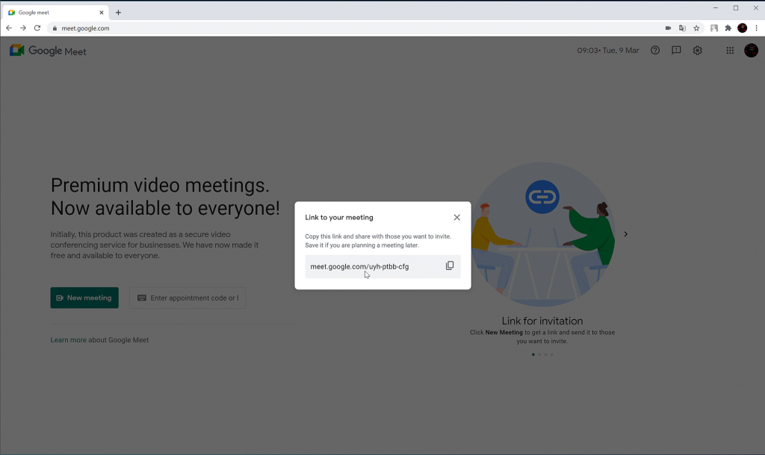Click the Premium video meetings headline

pos(165,197)
